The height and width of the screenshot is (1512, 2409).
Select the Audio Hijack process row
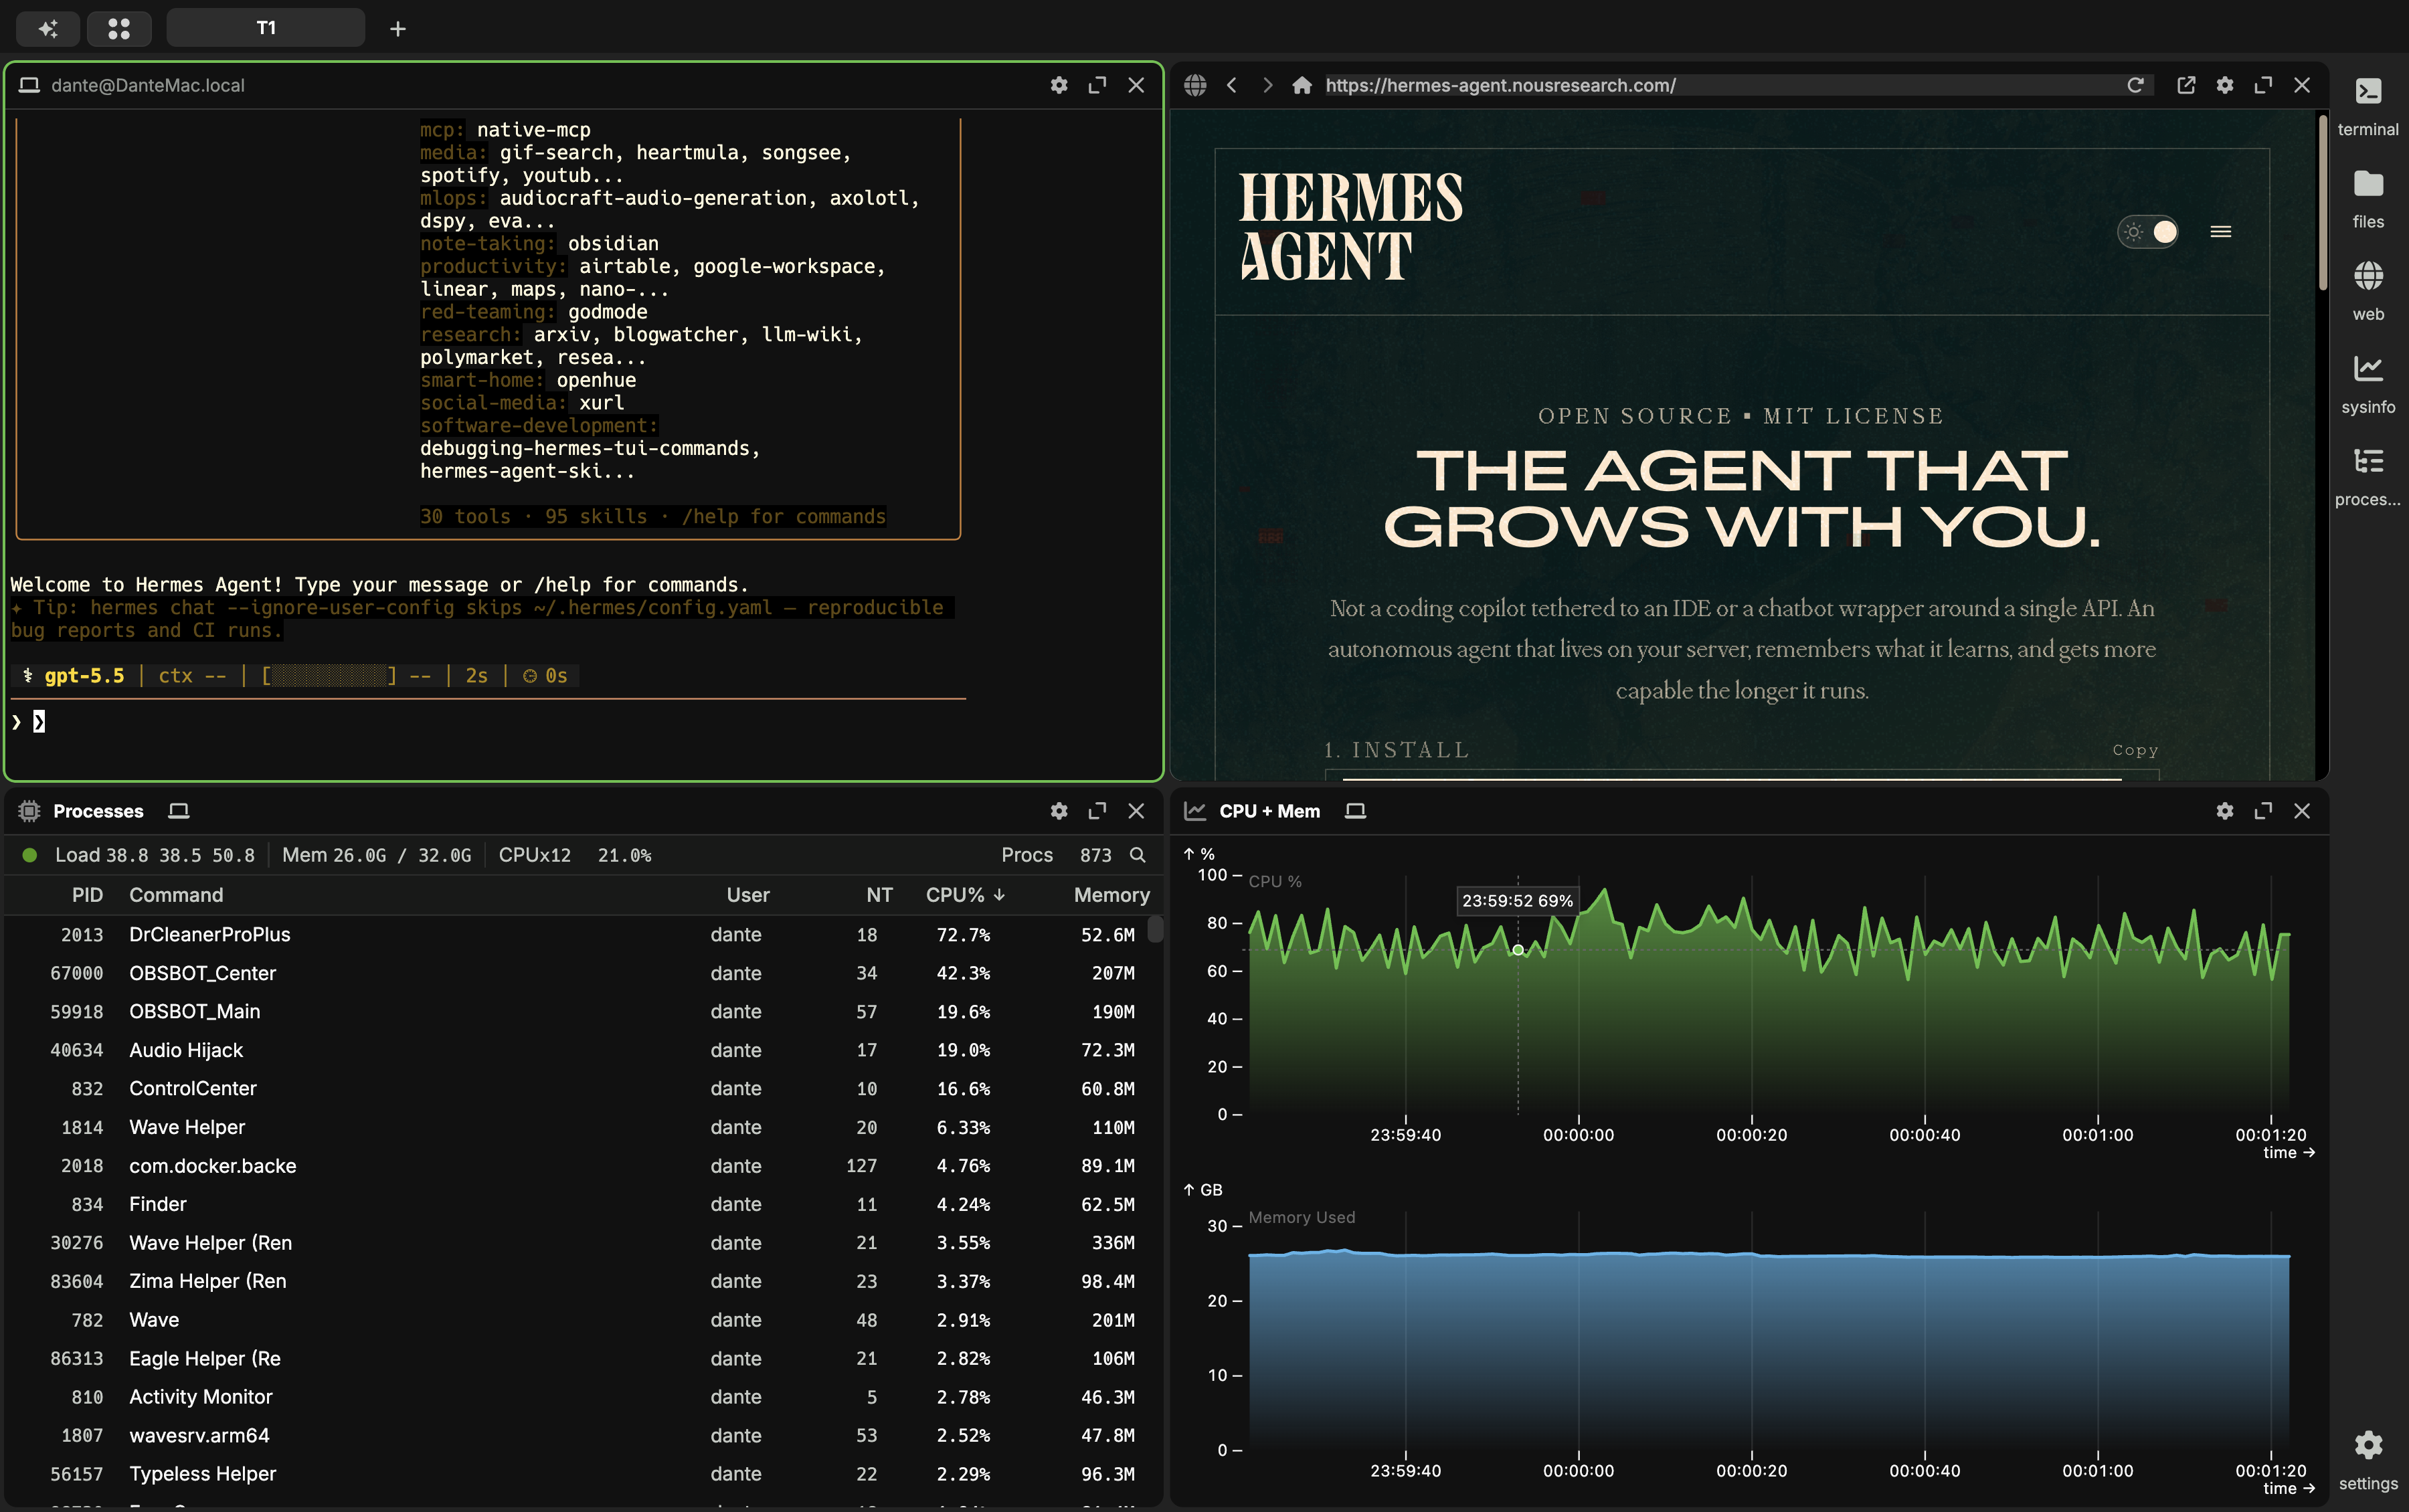click(x=576, y=1050)
